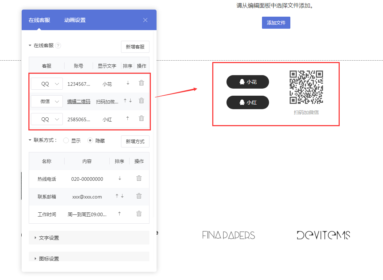Move the 小花 QQ row down

click(128, 83)
